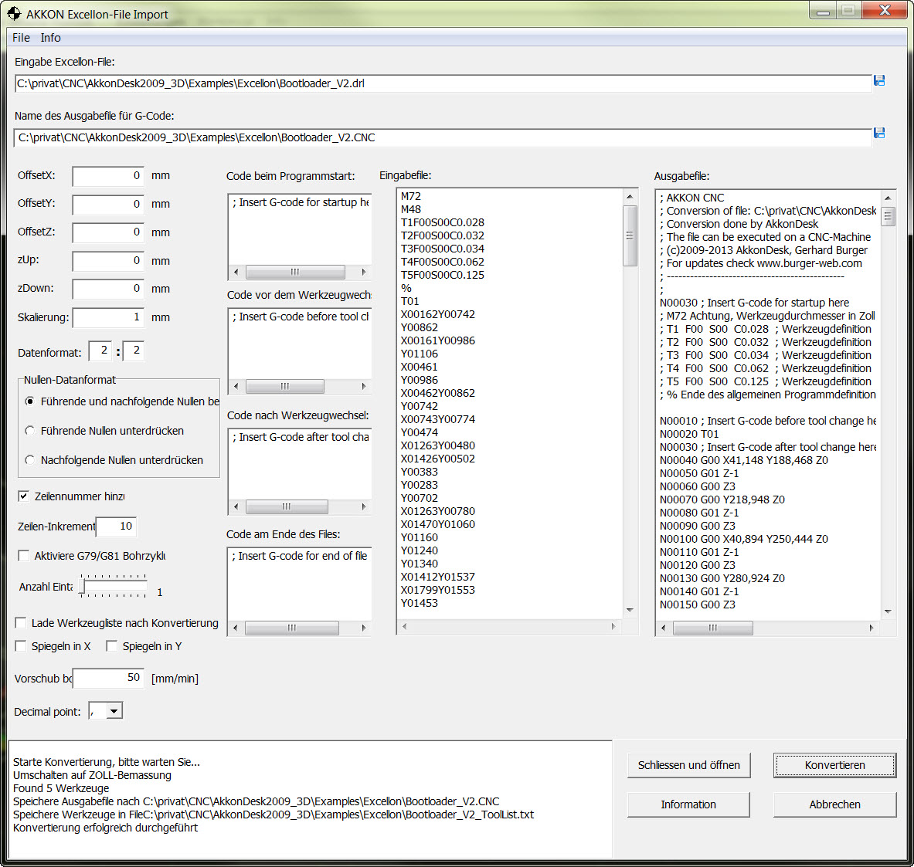Check the Lade Werkzeugliste nach Konvertierung box
914x867 pixels.
21,623
